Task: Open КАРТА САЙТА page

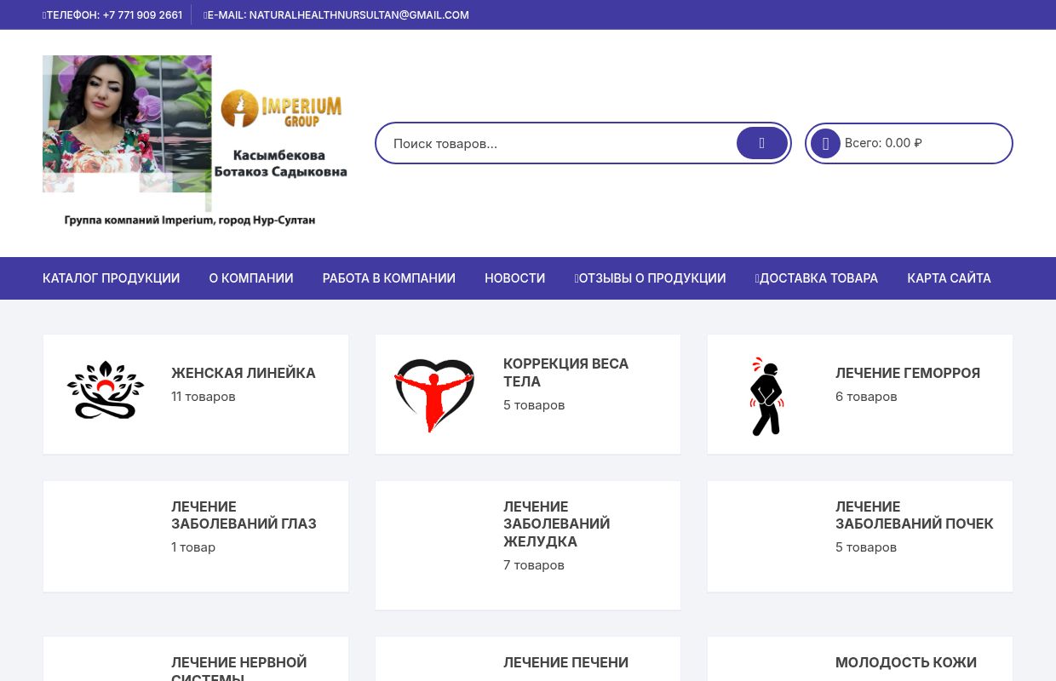Action: pos(949,278)
